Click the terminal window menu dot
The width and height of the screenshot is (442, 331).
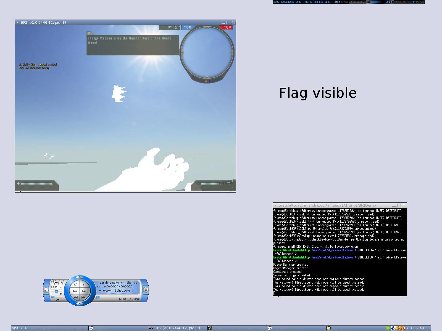coord(275,205)
